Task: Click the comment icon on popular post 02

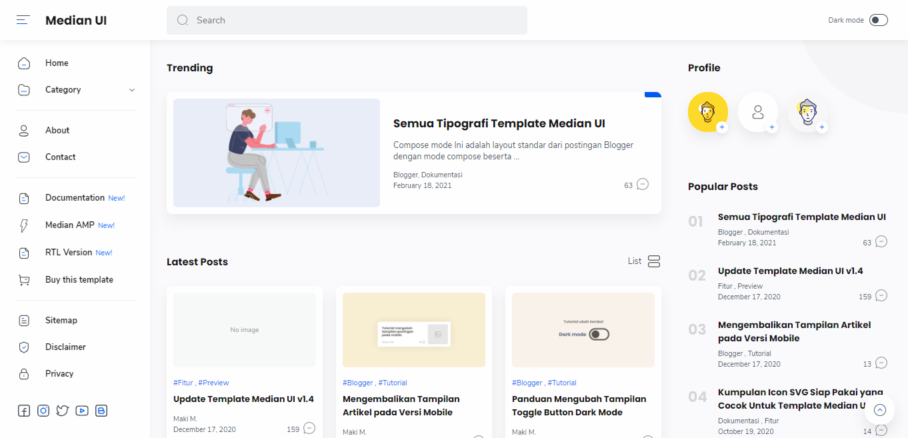Action: click(x=881, y=296)
